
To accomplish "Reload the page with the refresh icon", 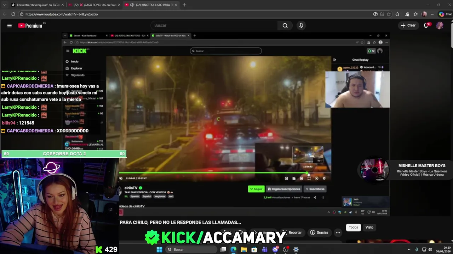I will point(13,14).
